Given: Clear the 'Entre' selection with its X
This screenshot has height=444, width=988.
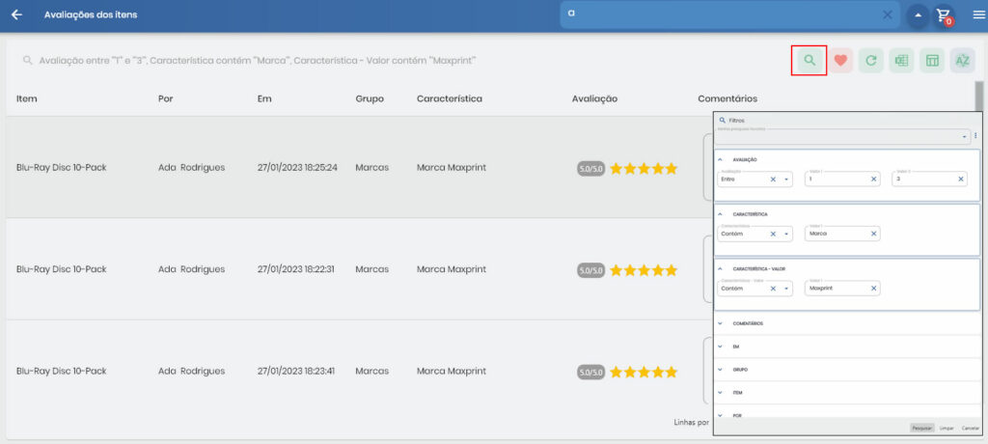Looking at the screenshot, I should (x=773, y=180).
